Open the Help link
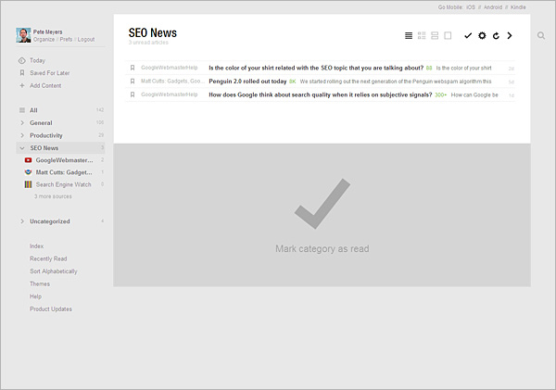Viewport: 556px width, 390px height. [35, 296]
